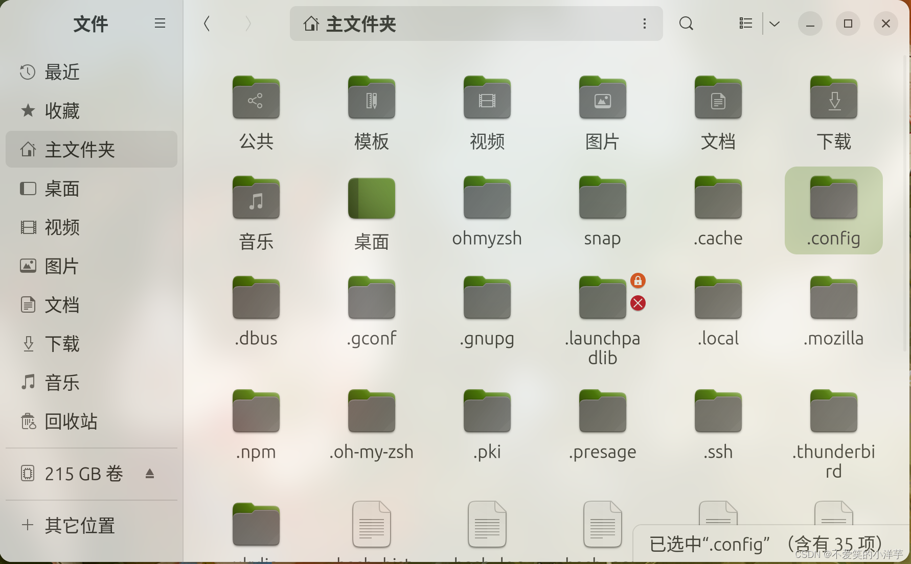
Task: Open the .mozilla folder
Action: tap(833, 307)
